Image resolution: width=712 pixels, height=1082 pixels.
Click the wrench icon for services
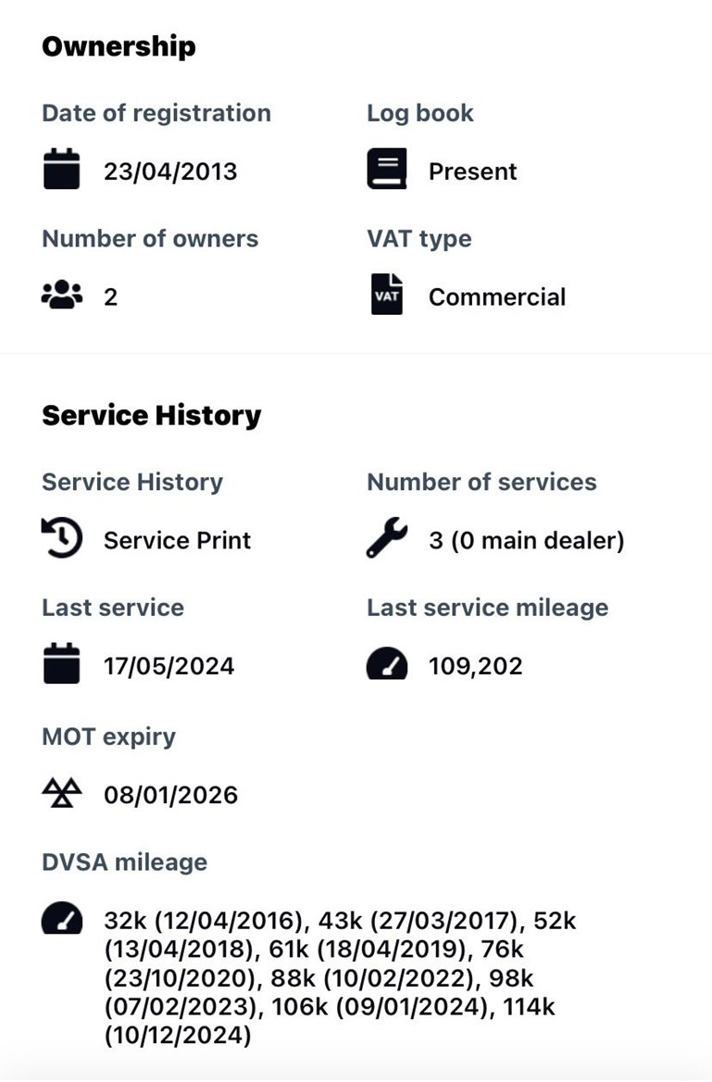click(x=386, y=539)
